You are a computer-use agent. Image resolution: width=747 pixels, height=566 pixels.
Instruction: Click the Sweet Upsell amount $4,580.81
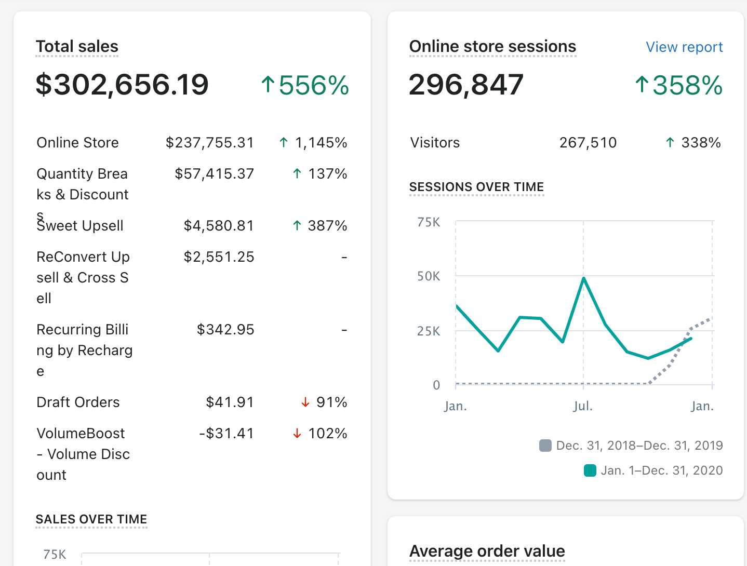219,226
